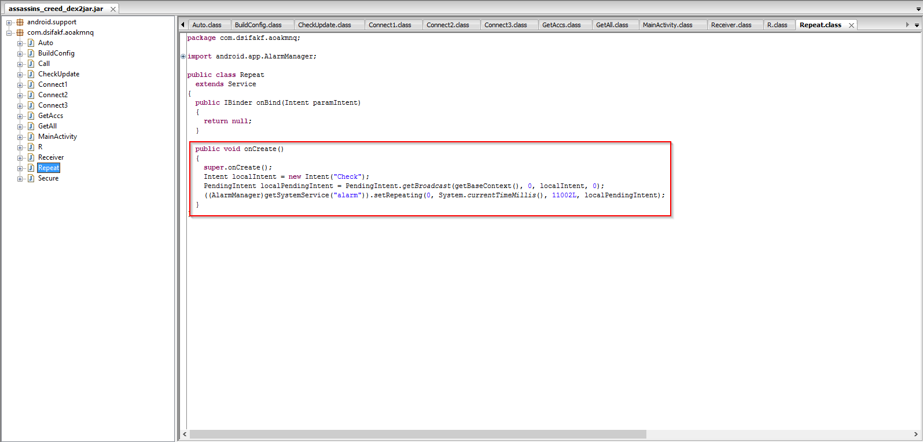Click the class icon next to Secure
The width and height of the screenshot is (923, 442).
tap(31, 178)
